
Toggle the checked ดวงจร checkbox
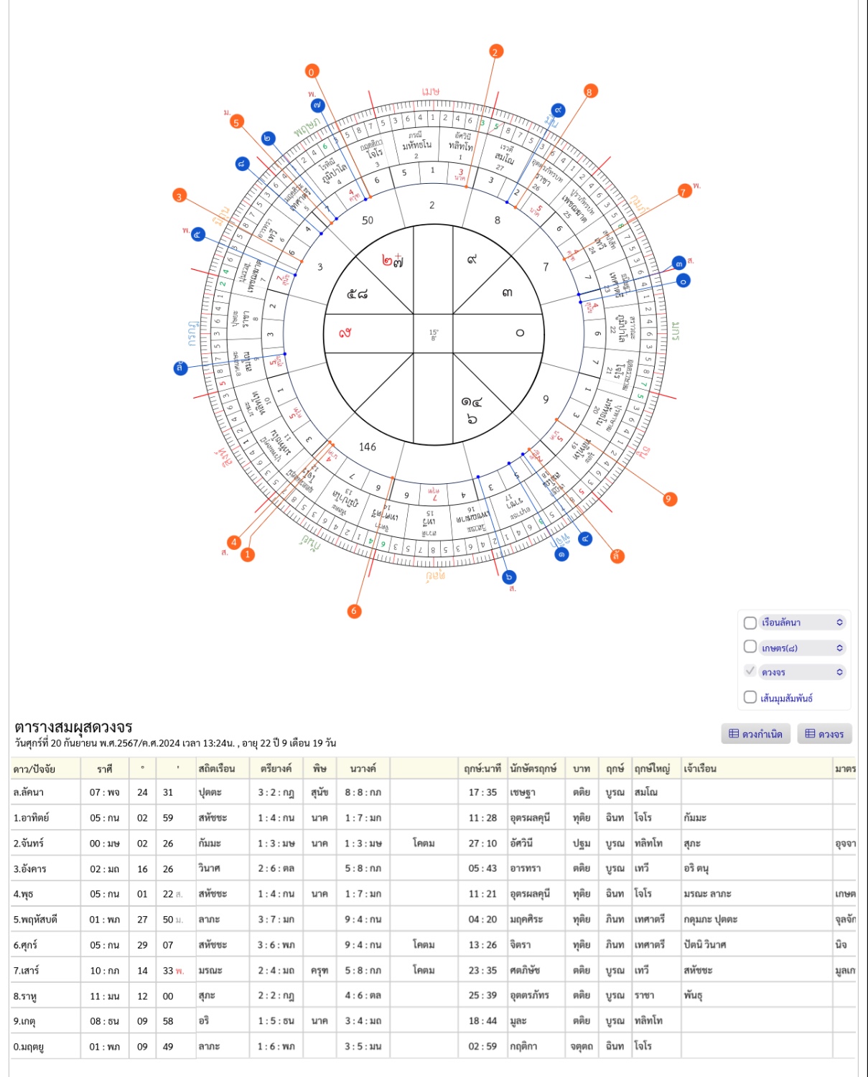pyautogui.click(x=750, y=671)
